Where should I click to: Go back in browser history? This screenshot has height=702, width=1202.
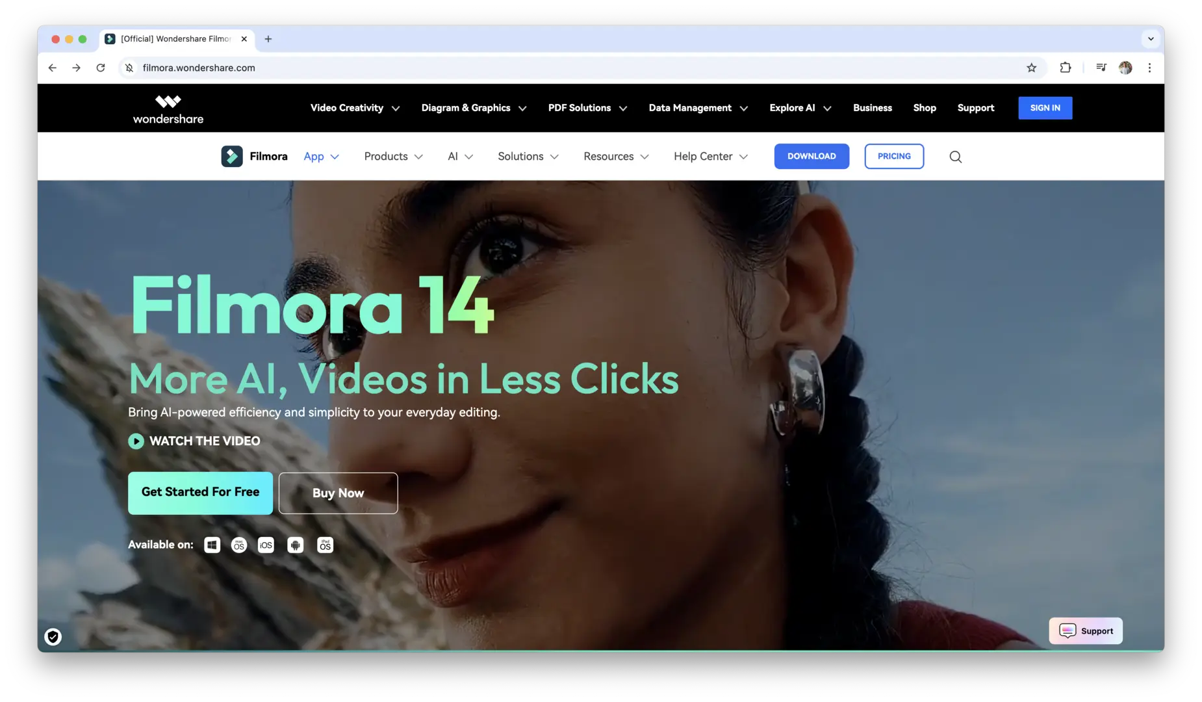(53, 68)
